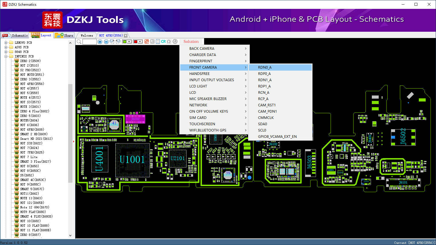Click the HOT 6PRO(X608) board icon
The image size is (436, 245).
click(17, 130)
